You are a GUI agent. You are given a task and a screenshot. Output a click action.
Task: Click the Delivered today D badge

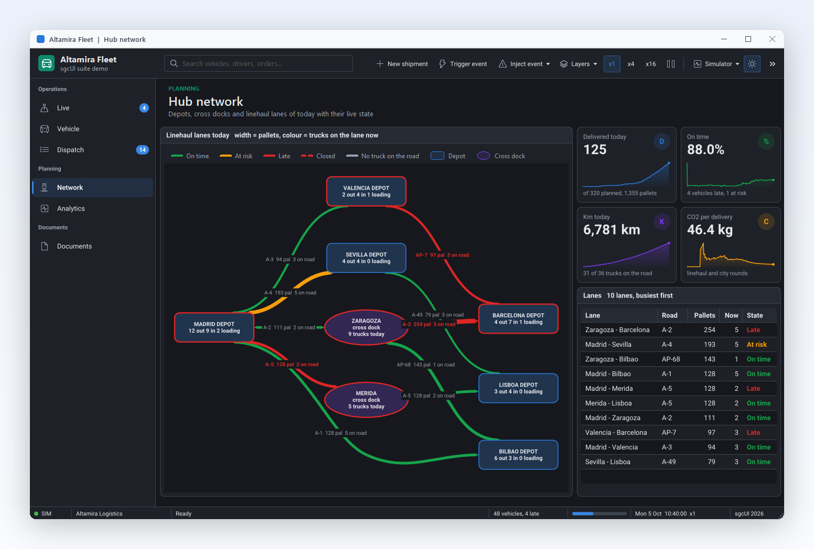click(x=662, y=141)
